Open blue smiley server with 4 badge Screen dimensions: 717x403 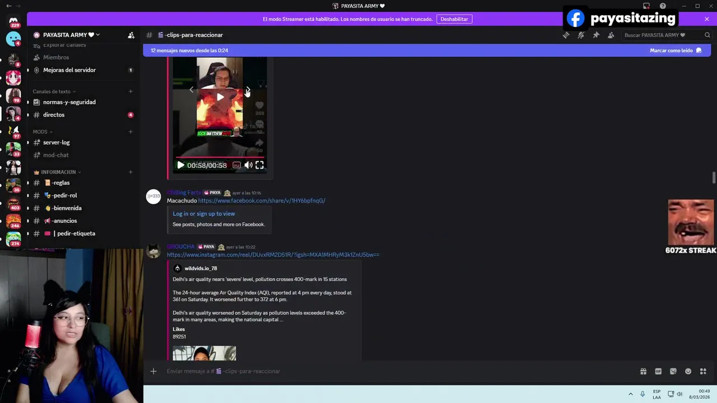tap(13, 39)
